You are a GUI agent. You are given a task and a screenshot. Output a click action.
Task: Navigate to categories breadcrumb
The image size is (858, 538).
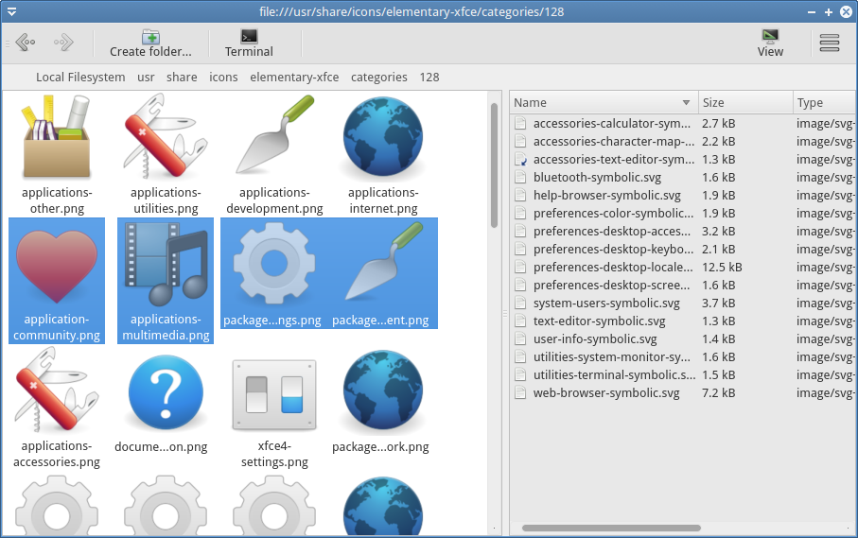[x=379, y=78]
